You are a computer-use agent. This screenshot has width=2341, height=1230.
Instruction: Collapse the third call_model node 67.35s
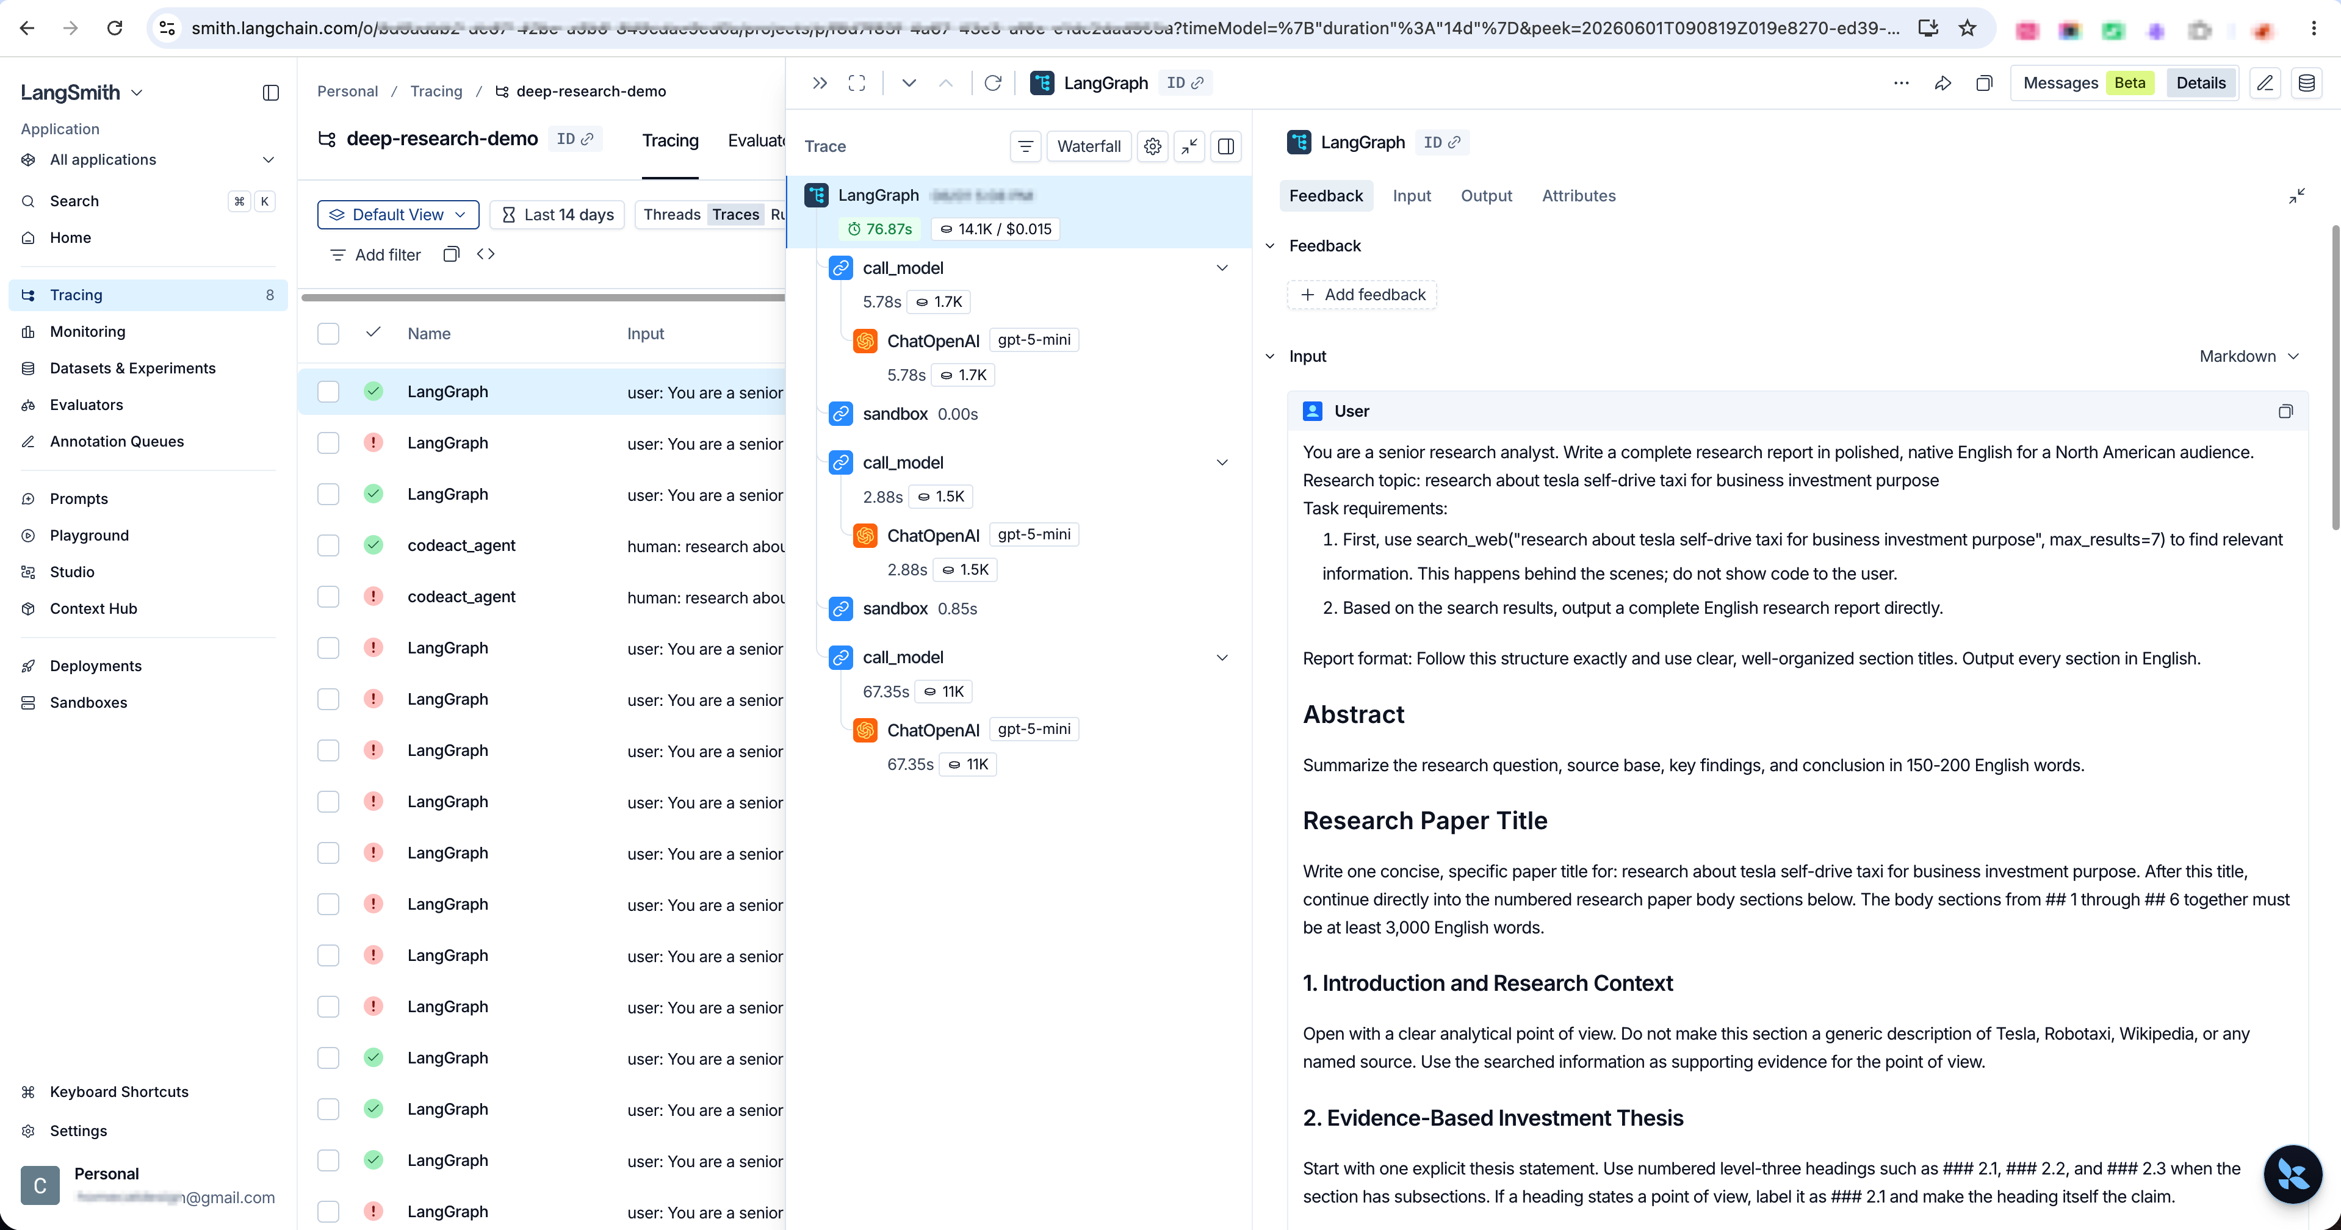[1222, 658]
